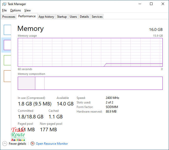
Task: Click the Fewer details chevron icon
Action: pyautogui.click(x=5, y=144)
